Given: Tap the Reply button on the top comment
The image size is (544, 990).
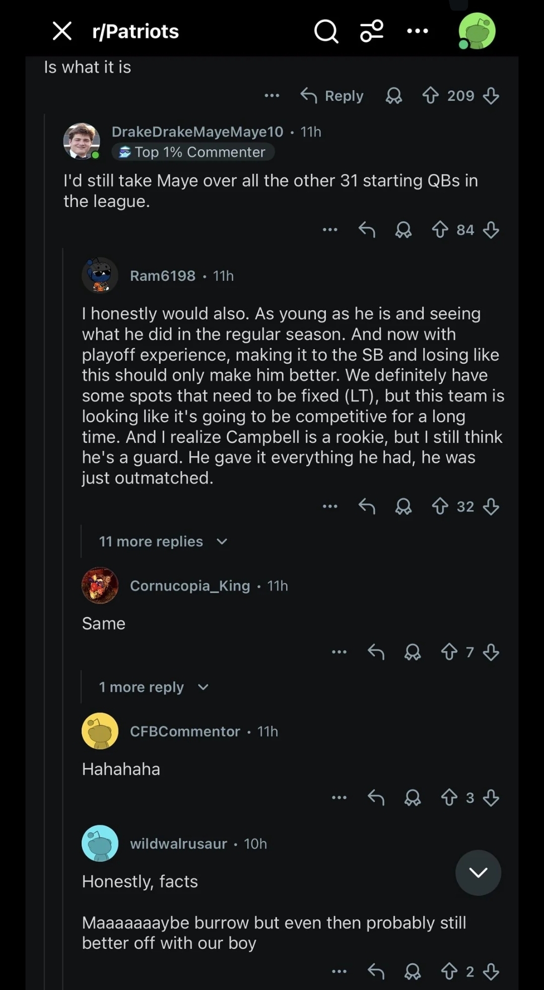Looking at the screenshot, I should [332, 96].
